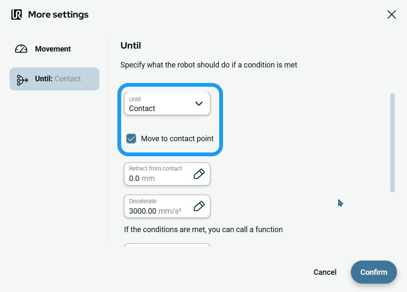Viewport: 407px width, 292px height.
Task: Click the Decelerate 3000.00 mm/s² field
Action: pos(157,206)
